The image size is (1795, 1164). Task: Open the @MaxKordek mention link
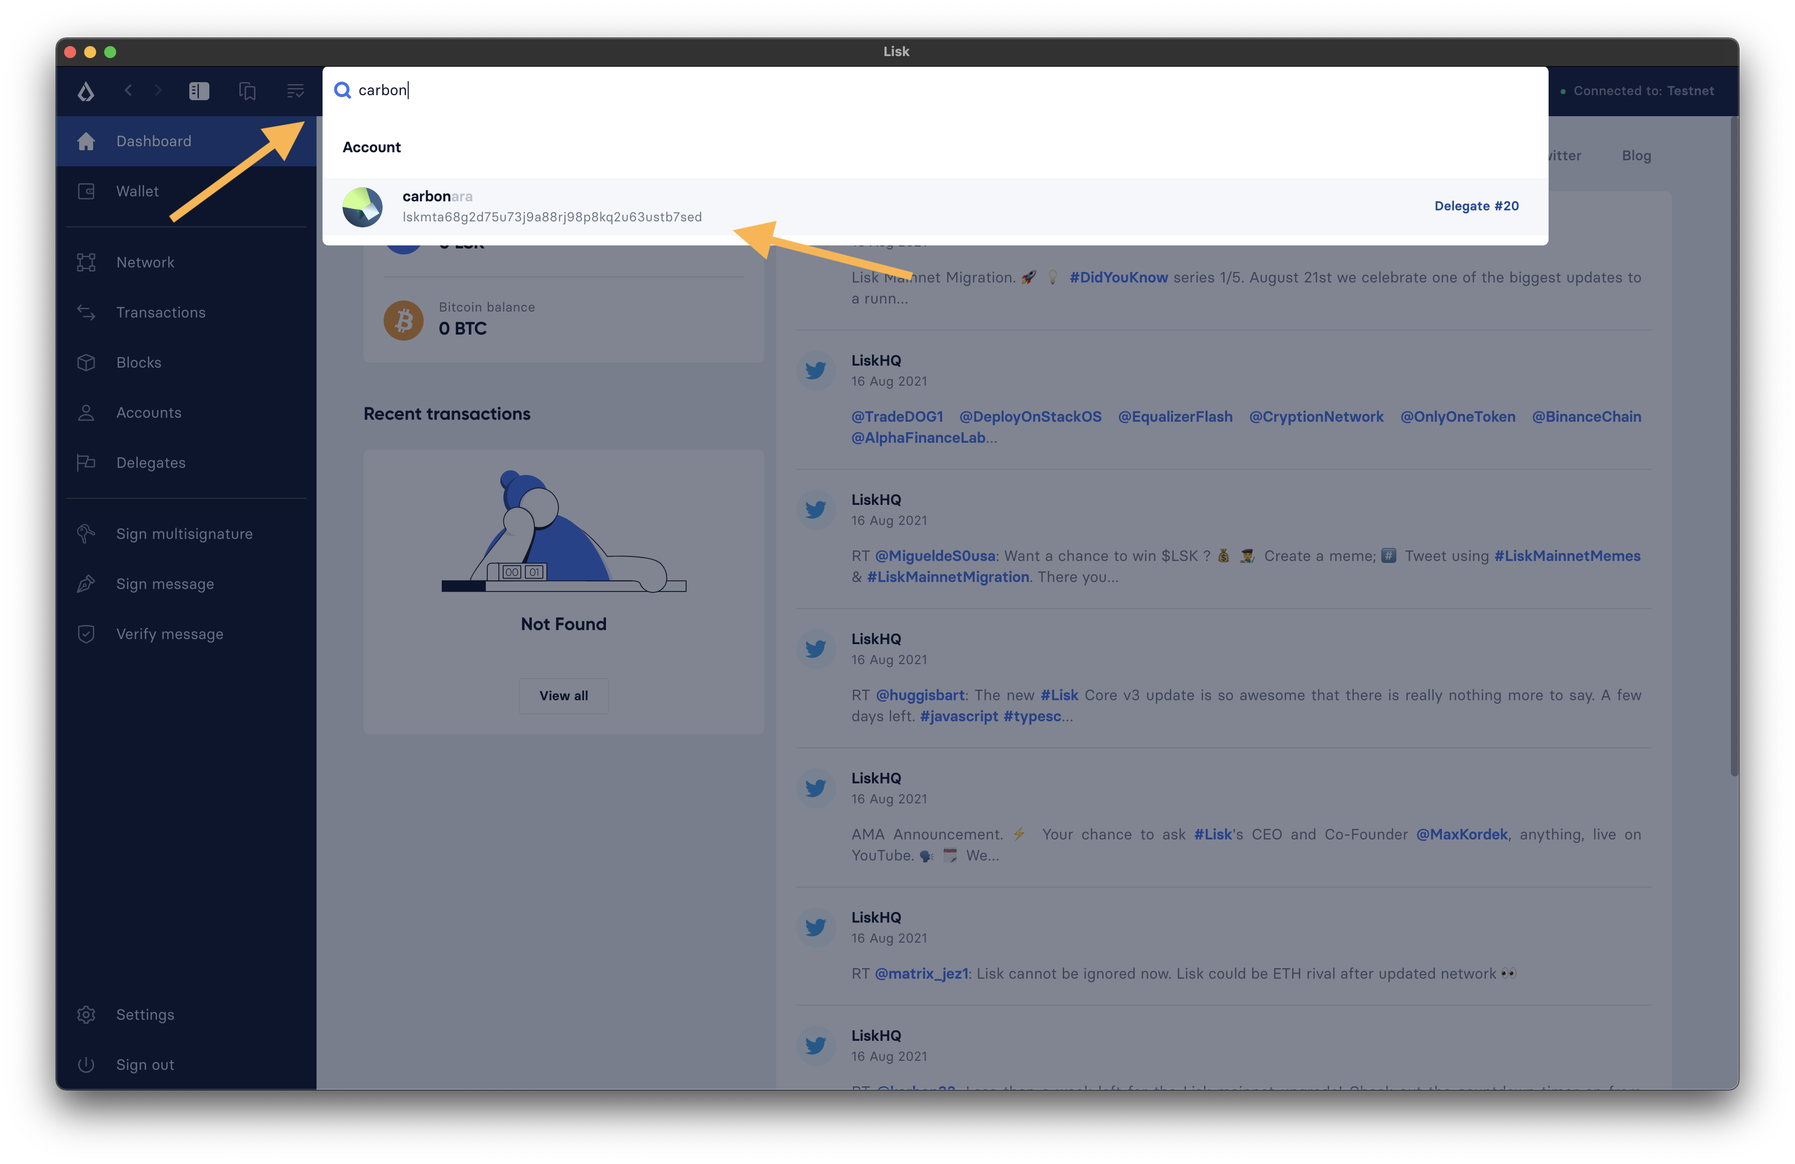tap(1461, 834)
